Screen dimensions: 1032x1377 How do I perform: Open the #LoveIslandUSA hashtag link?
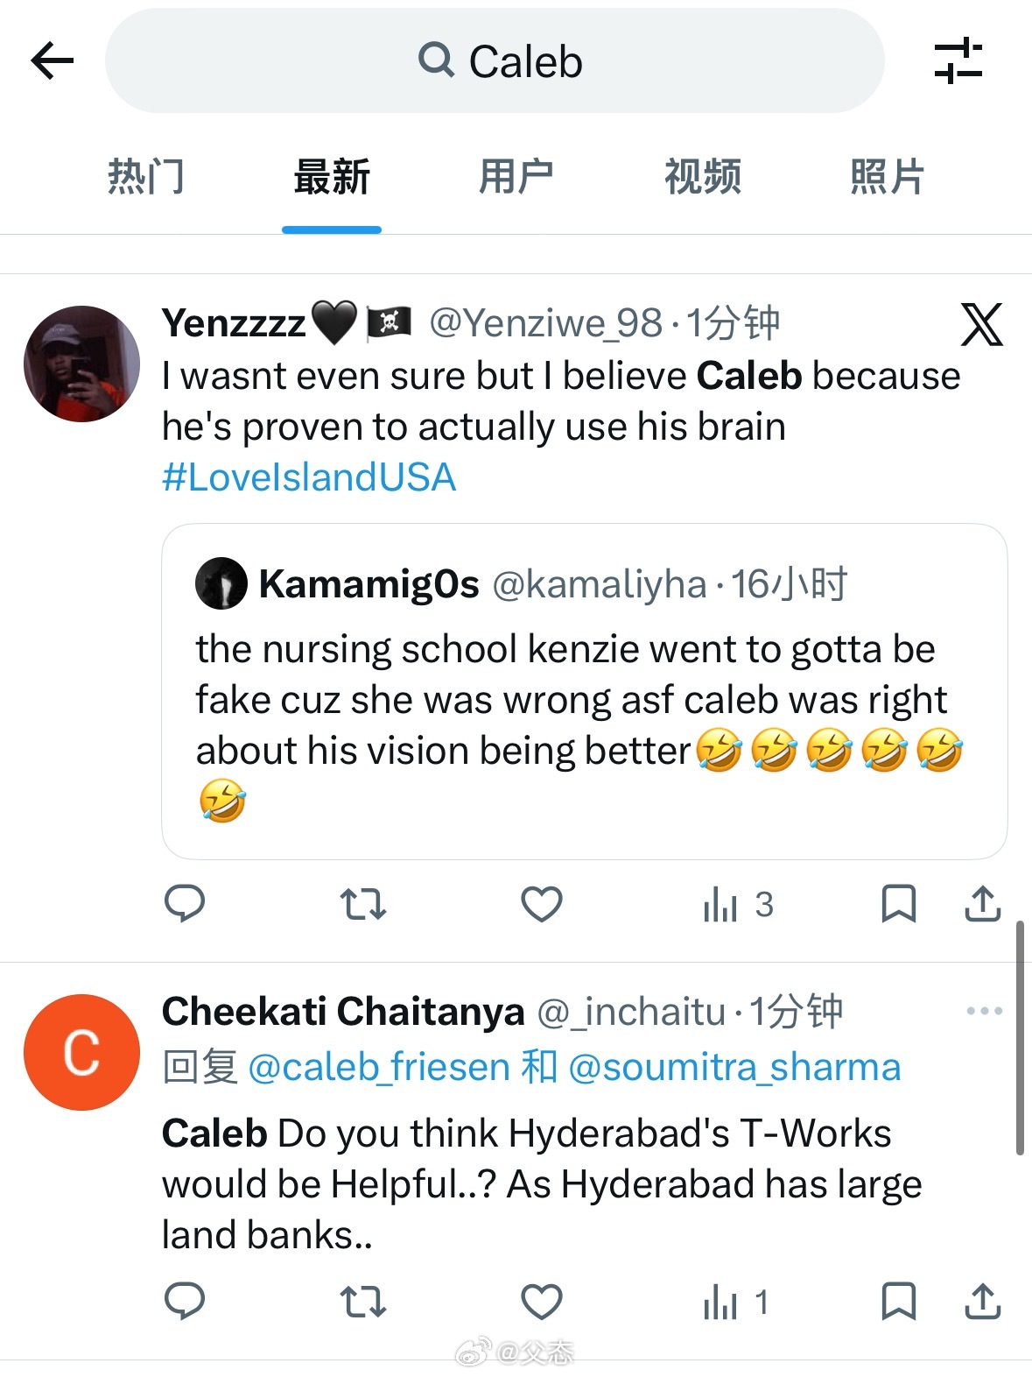point(309,477)
